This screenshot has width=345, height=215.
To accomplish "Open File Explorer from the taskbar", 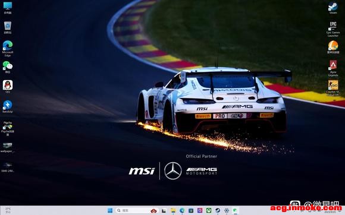I will pos(173,211).
